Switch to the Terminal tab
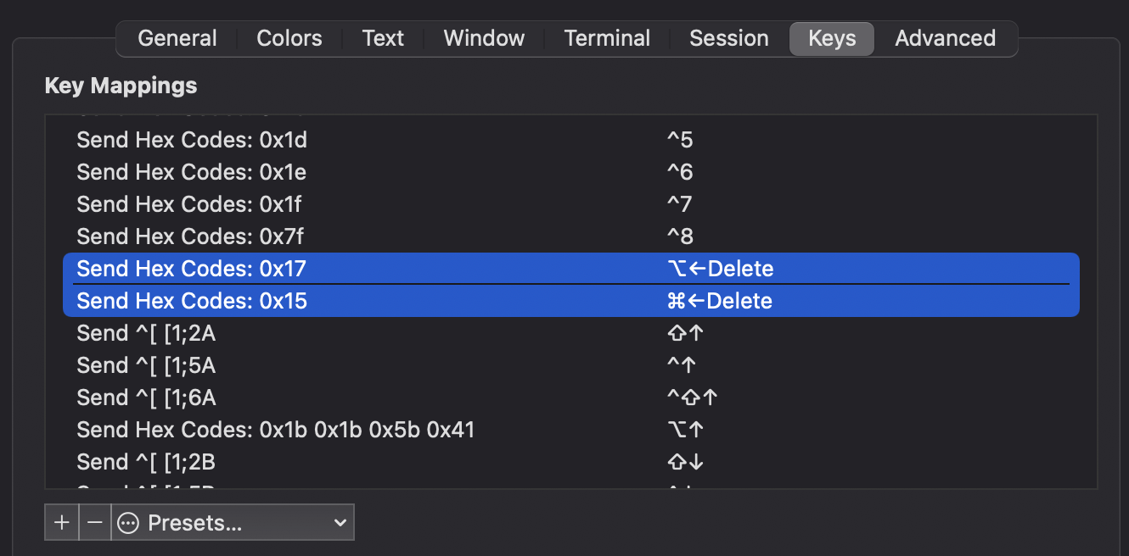The height and width of the screenshot is (556, 1129). coord(606,38)
